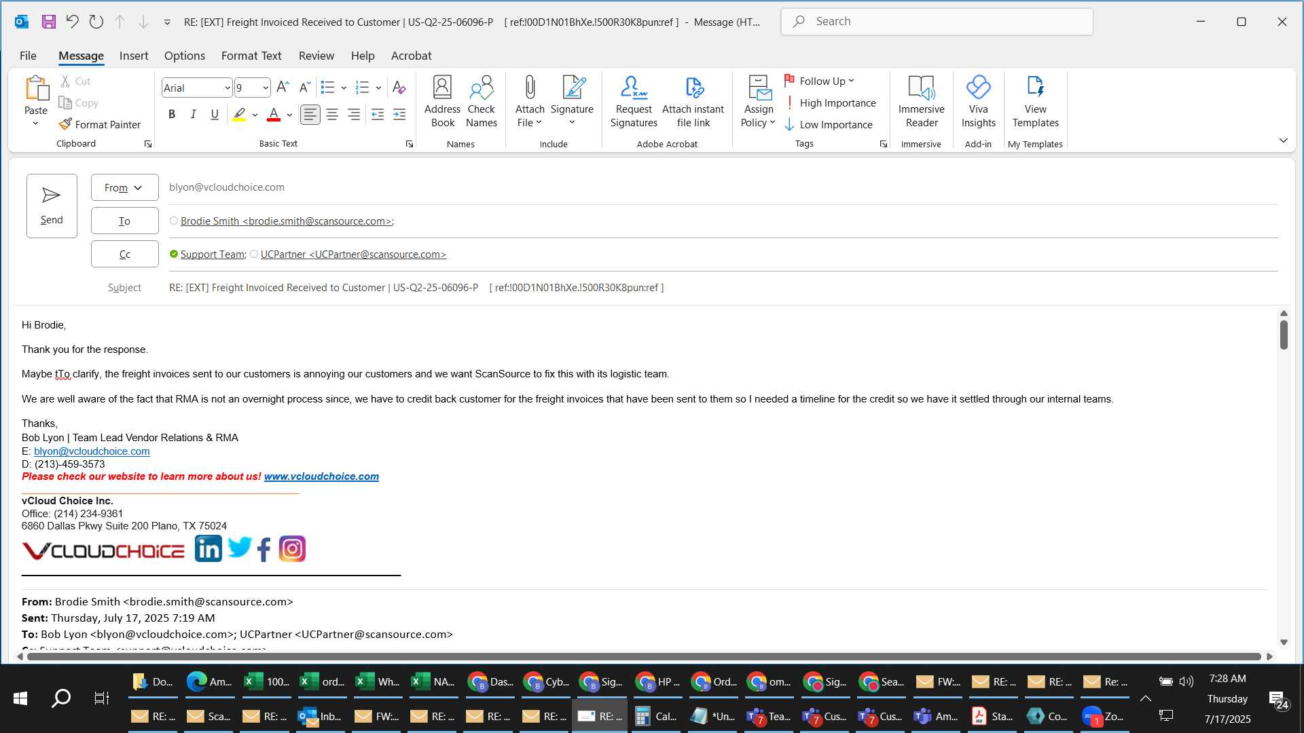This screenshot has width=1304, height=733.
Task: Click the Paste clipboard icon
Action: (36, 89)
